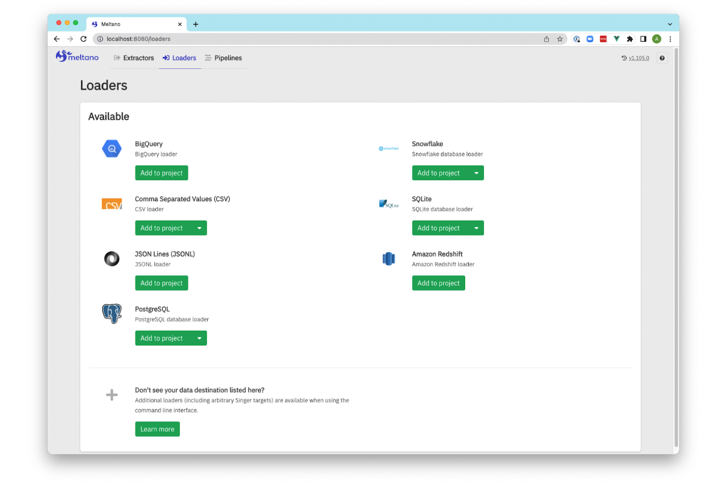Click the plus icon for additional loaders
Screen dimensions: 727x485
[112, 394]
